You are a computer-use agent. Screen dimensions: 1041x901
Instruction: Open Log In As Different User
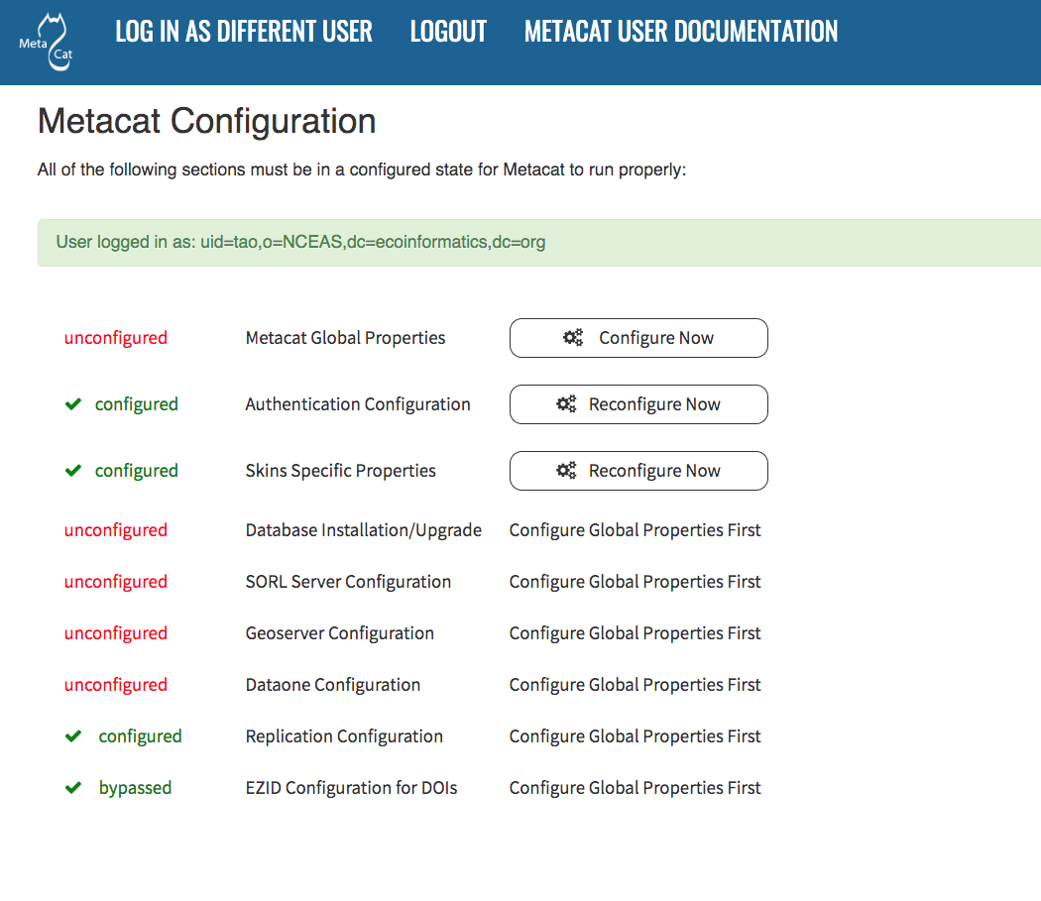[x=244, y=32]
